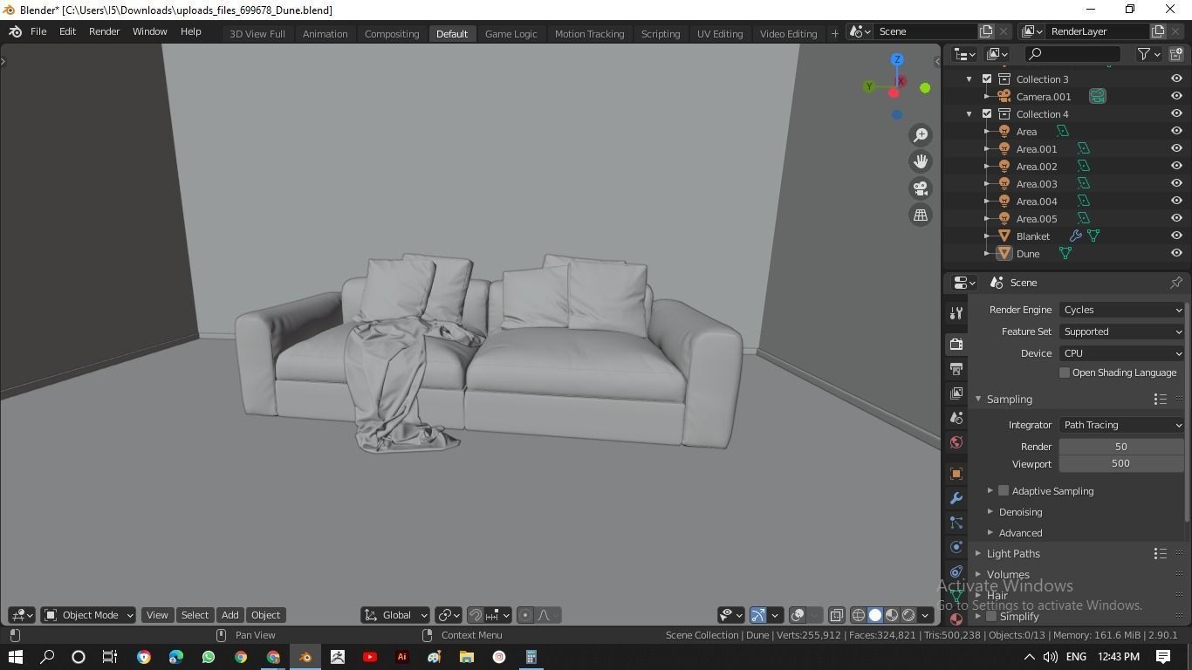This screenshot has width=1192, height=670.
Task: Toggle camera view with the camera gizmo
Action: pos(921,188)
